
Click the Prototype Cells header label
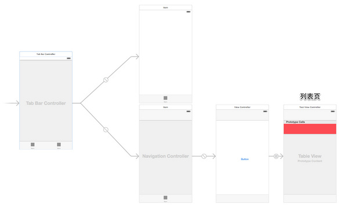coord(295,122)
